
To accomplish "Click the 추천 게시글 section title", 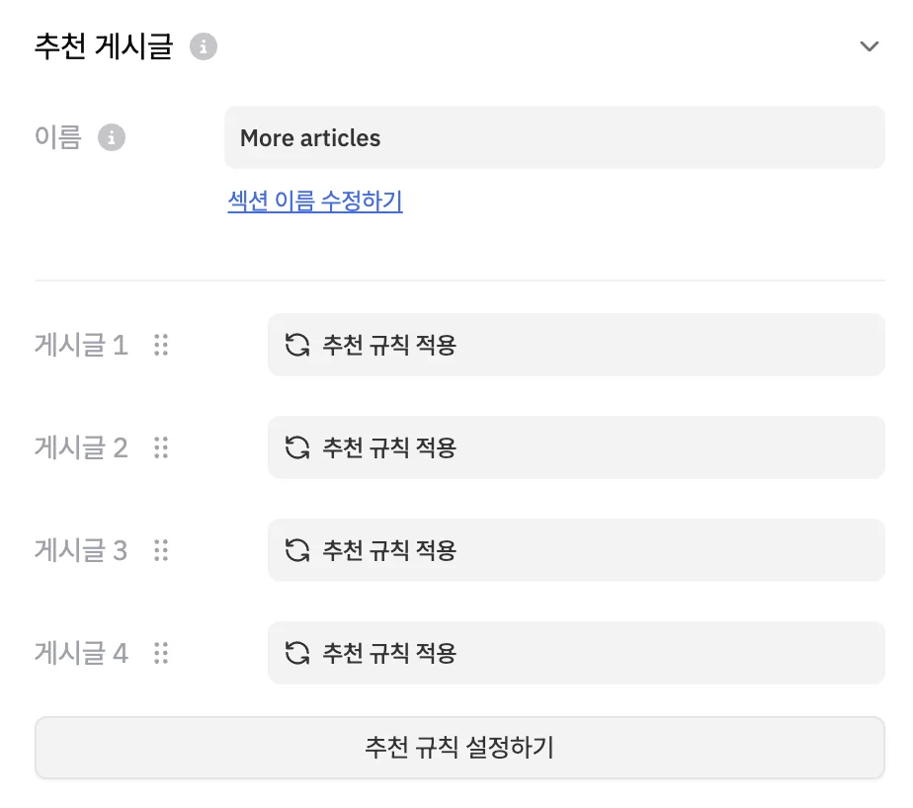I will (x=104, y=46).
